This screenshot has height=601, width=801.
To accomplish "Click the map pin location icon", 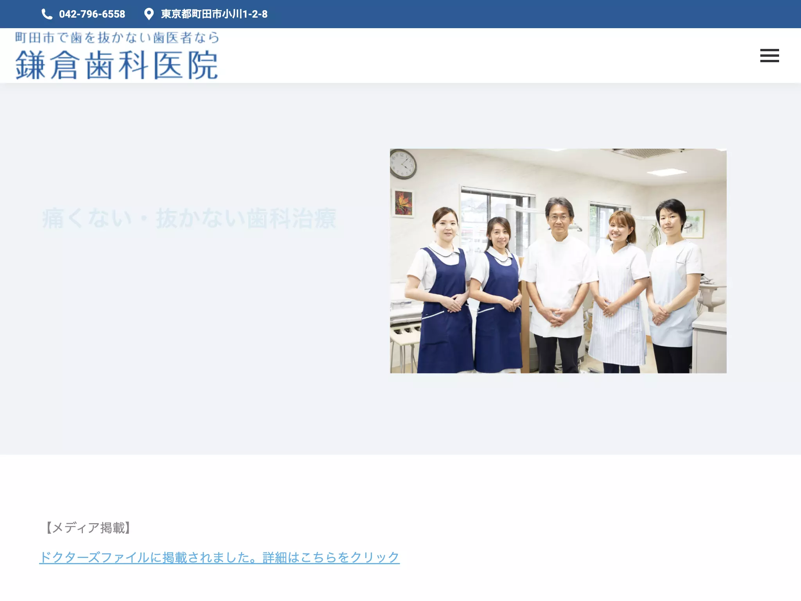I will click(x=149, y=14).
